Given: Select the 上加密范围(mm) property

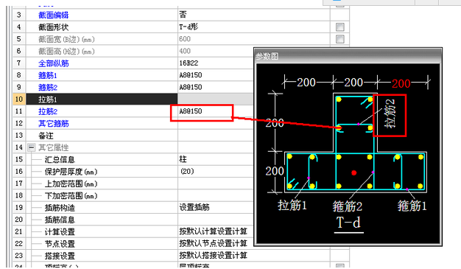Looking at the screenshot, I should (x=71, y=184).
